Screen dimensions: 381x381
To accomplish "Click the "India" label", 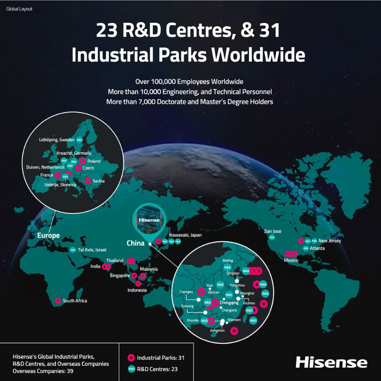I will (96, 266).
